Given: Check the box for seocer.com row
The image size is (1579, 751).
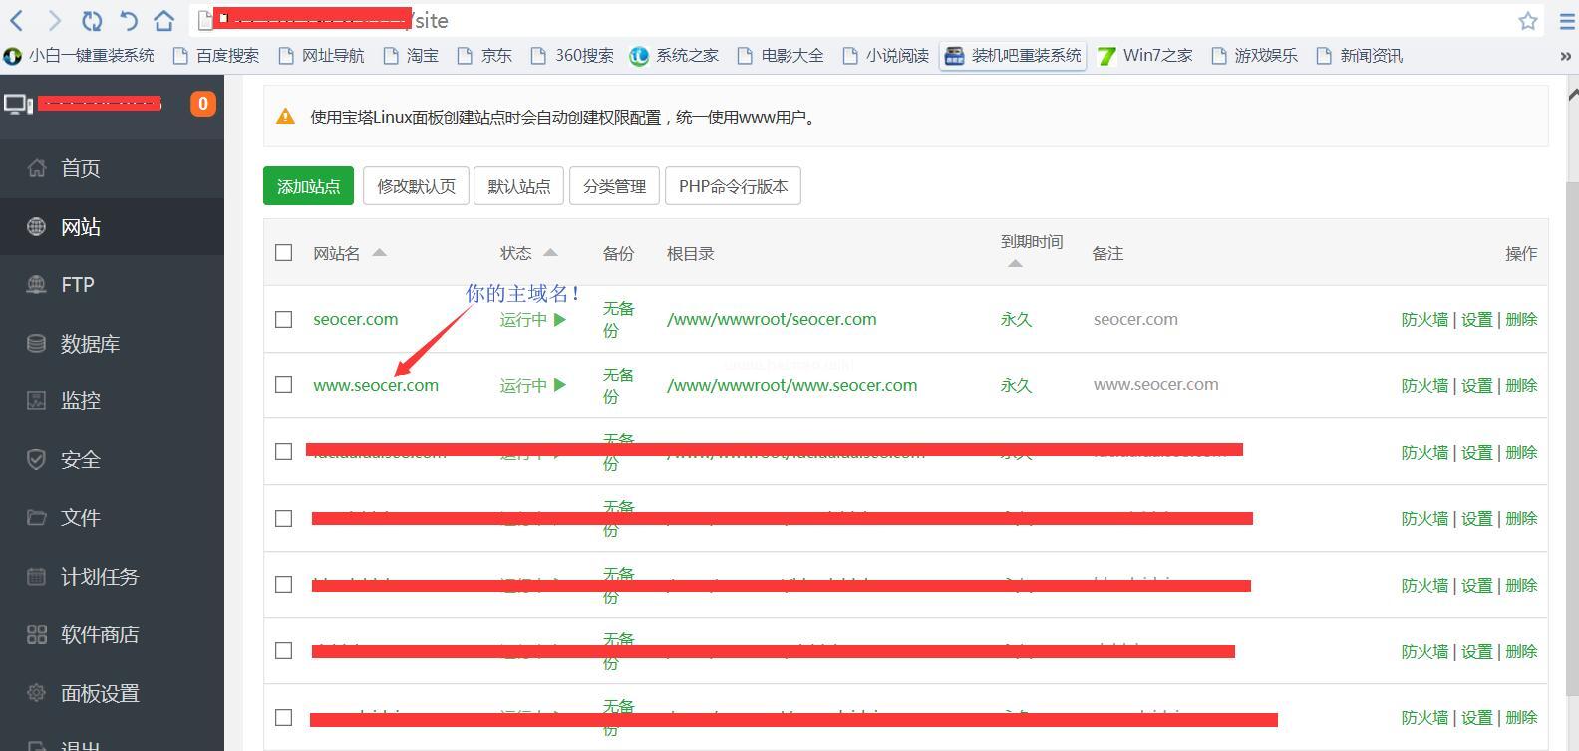Looking at the screenshot, I should pyautogui.click(x=284, y=319).
